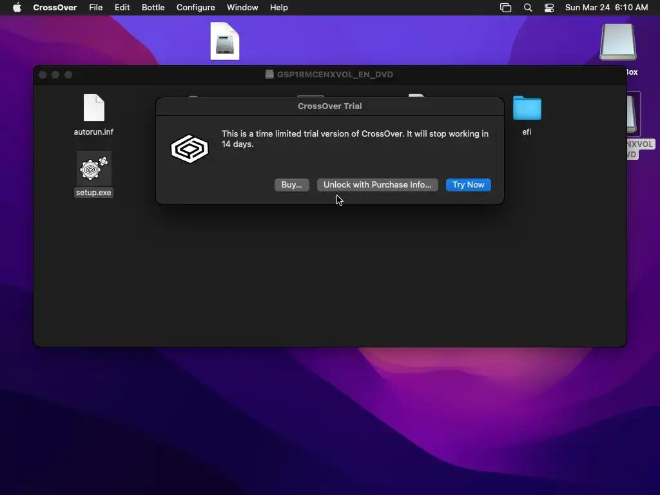Click the volume proxy icon in the Finder window title

point(269,75)
